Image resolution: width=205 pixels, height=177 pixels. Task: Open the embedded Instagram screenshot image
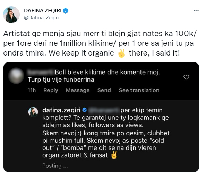[x=101, y=117]
